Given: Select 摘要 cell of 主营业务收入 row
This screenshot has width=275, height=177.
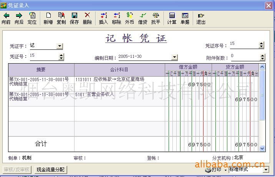Looking at the screenshot, I should tap(41, 98).
